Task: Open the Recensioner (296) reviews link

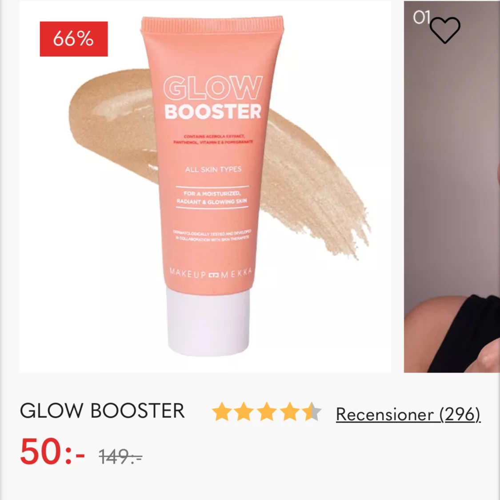Action: pyautogui.click(x=408, y=414)
